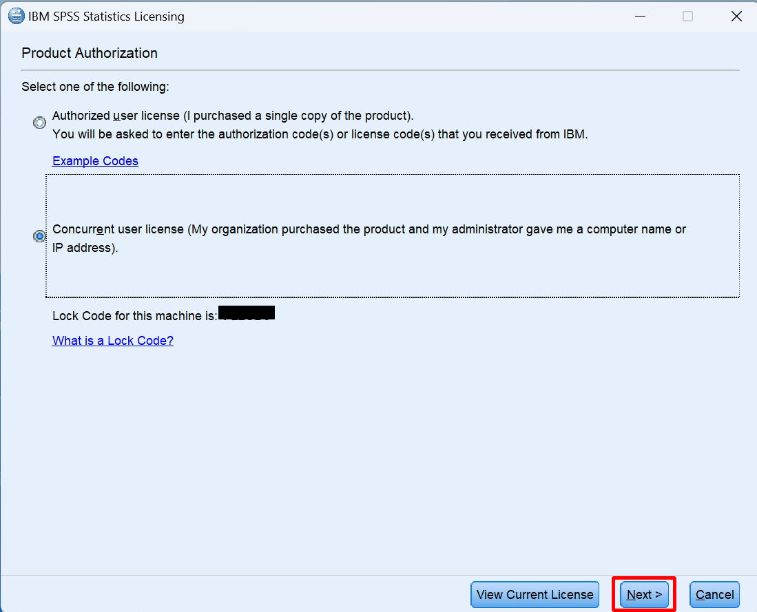Click the 'Select one of the following:' text
The image size is (757, 612).
95,86
